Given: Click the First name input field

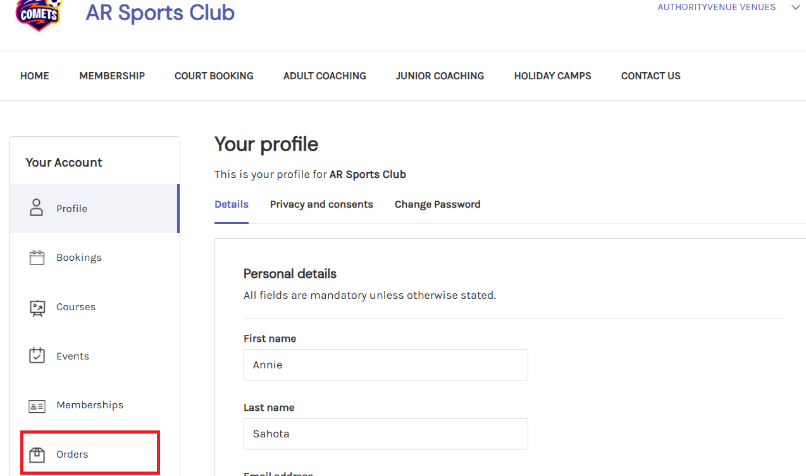Looking at the screenshot, I should [385, 365].
